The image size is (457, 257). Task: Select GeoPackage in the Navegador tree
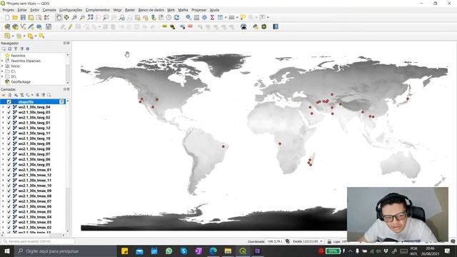click(x=21, y=82)
